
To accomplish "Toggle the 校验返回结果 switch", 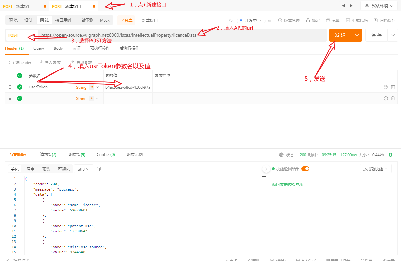I will 305,169.
